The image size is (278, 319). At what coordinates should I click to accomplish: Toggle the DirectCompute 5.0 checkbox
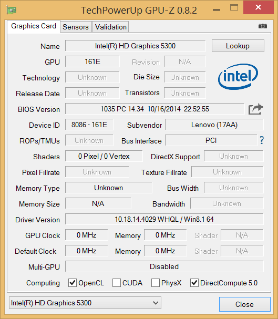[x=194, y=283]
